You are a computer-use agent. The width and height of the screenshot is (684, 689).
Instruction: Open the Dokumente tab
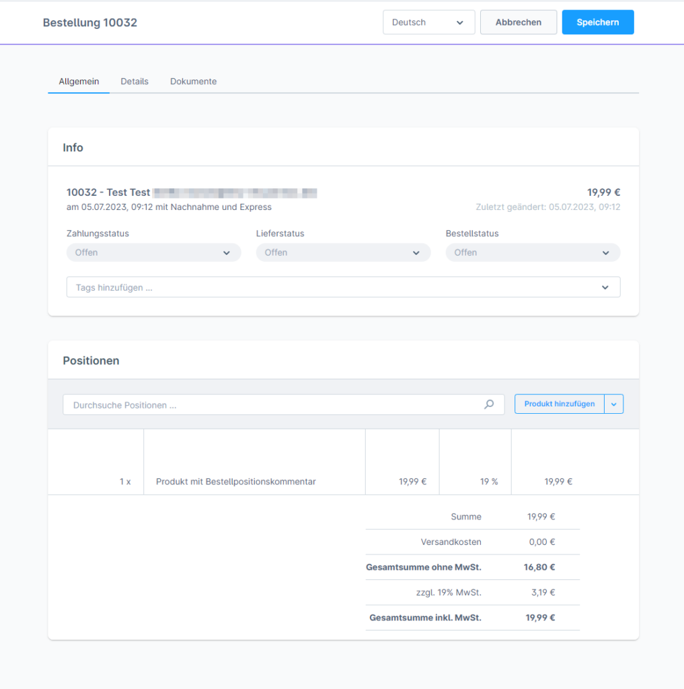[x=193, y=81]
